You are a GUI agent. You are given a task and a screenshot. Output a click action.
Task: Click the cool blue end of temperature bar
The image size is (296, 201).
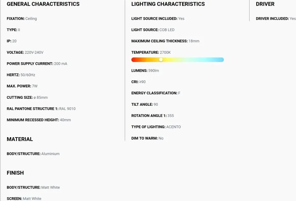point(220,60)
